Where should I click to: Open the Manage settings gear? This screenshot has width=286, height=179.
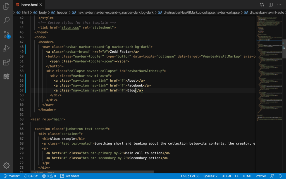[6, 166]
